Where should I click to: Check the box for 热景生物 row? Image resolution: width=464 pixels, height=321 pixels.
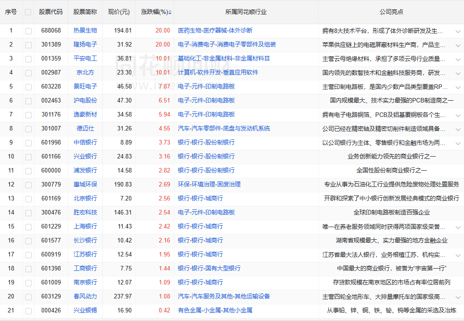pos(28,31)
